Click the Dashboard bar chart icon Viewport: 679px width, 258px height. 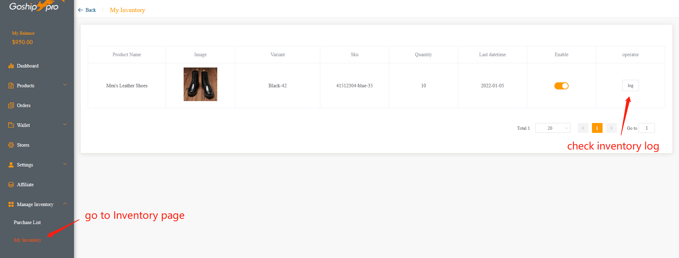[11, 66]
